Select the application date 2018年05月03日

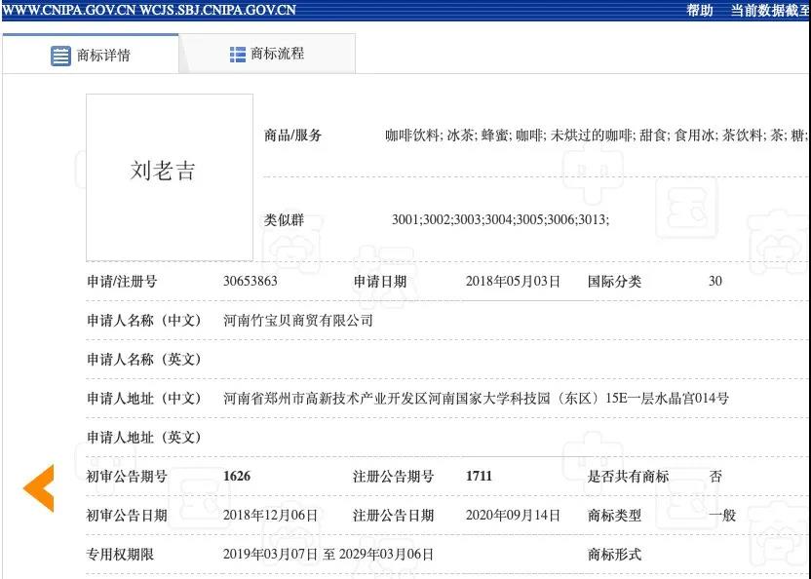pyautogui.click(x=513, y=282)
